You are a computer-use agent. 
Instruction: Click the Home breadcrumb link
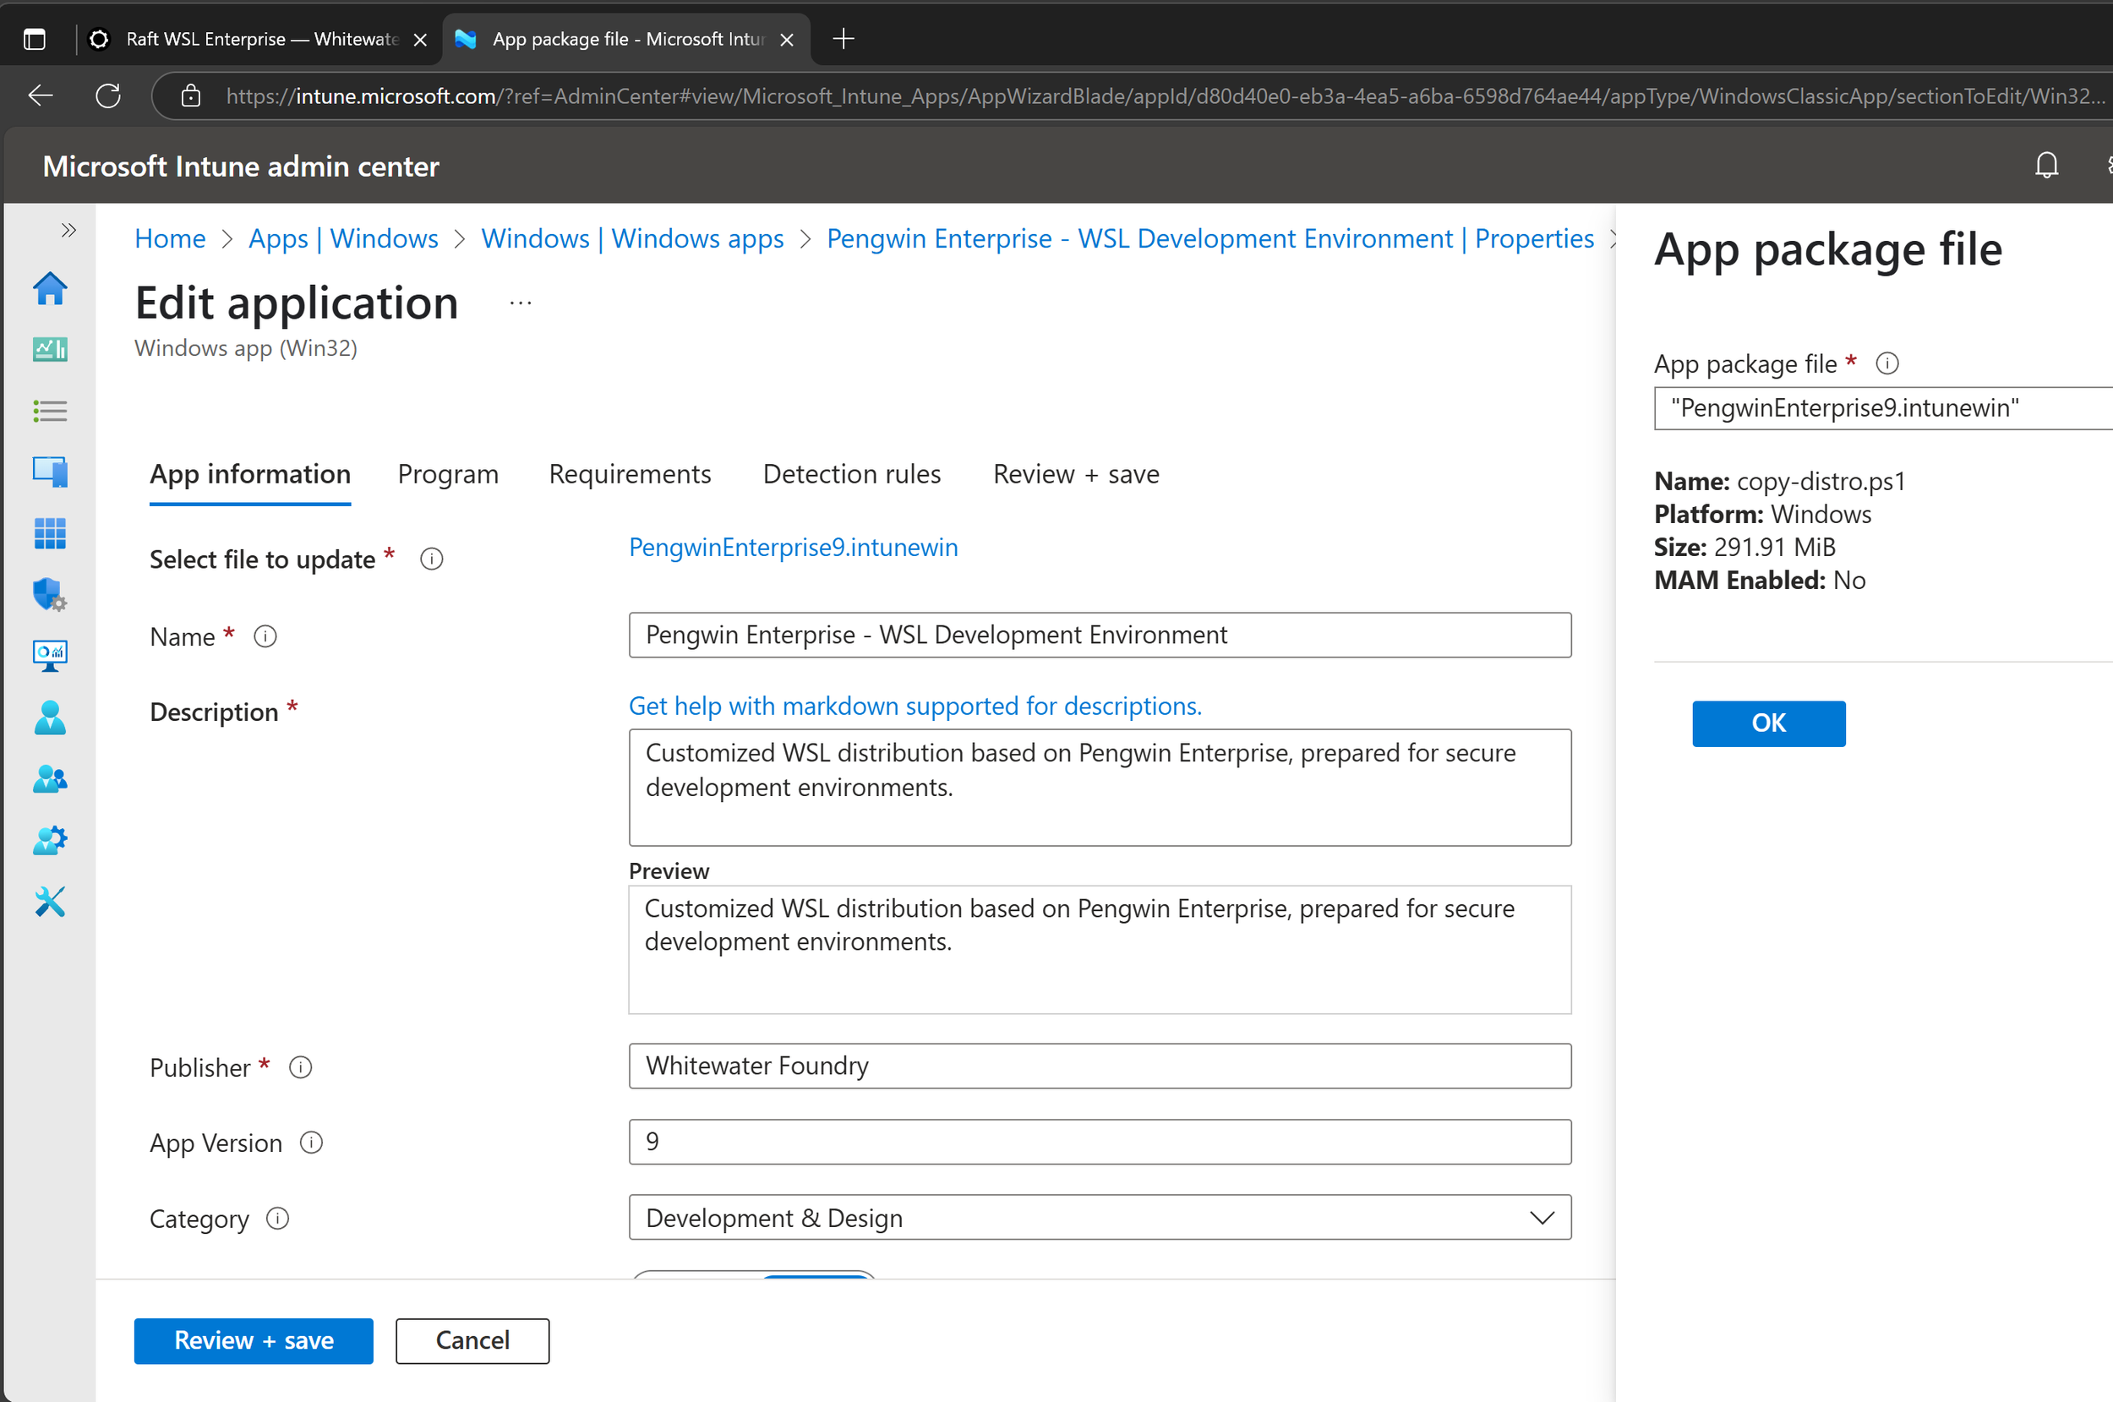pyautogui.click(x=170, y=237)
